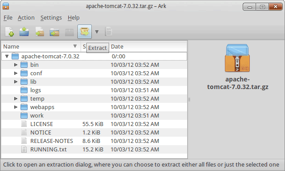Open the Help menu
Image resolution: width=285 pixels, height=171 pixels.
click(73, 18)
